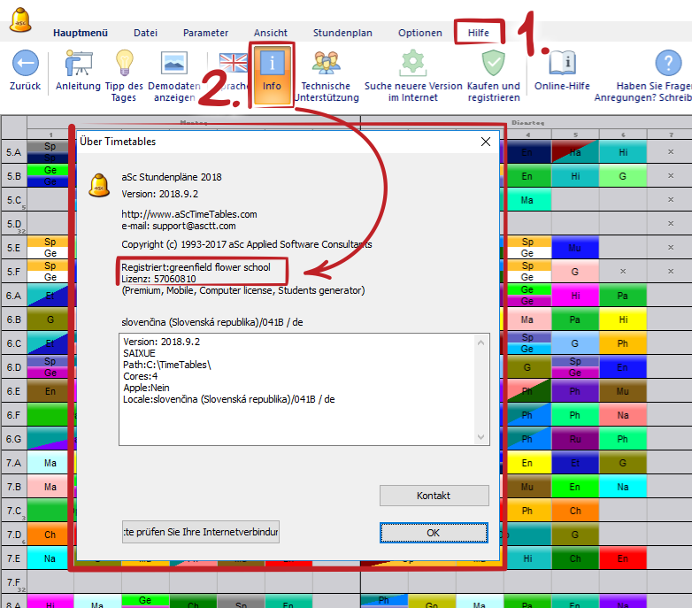Image resolution: width=692 pixels, height=608 pixels.
Task: Go back with the Zurück arrow icon
Action: point(25,63)
